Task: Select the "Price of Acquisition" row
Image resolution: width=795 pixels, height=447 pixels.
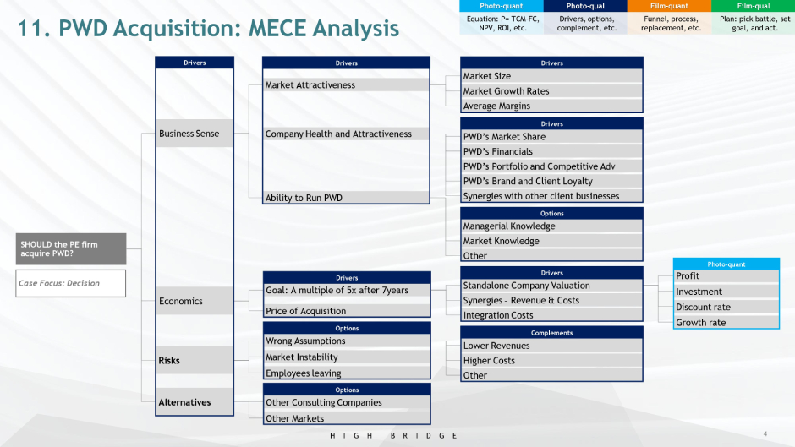Action: click(346, 311)
